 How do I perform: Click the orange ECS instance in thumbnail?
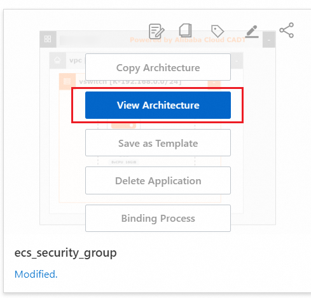[x=123, y=125]
